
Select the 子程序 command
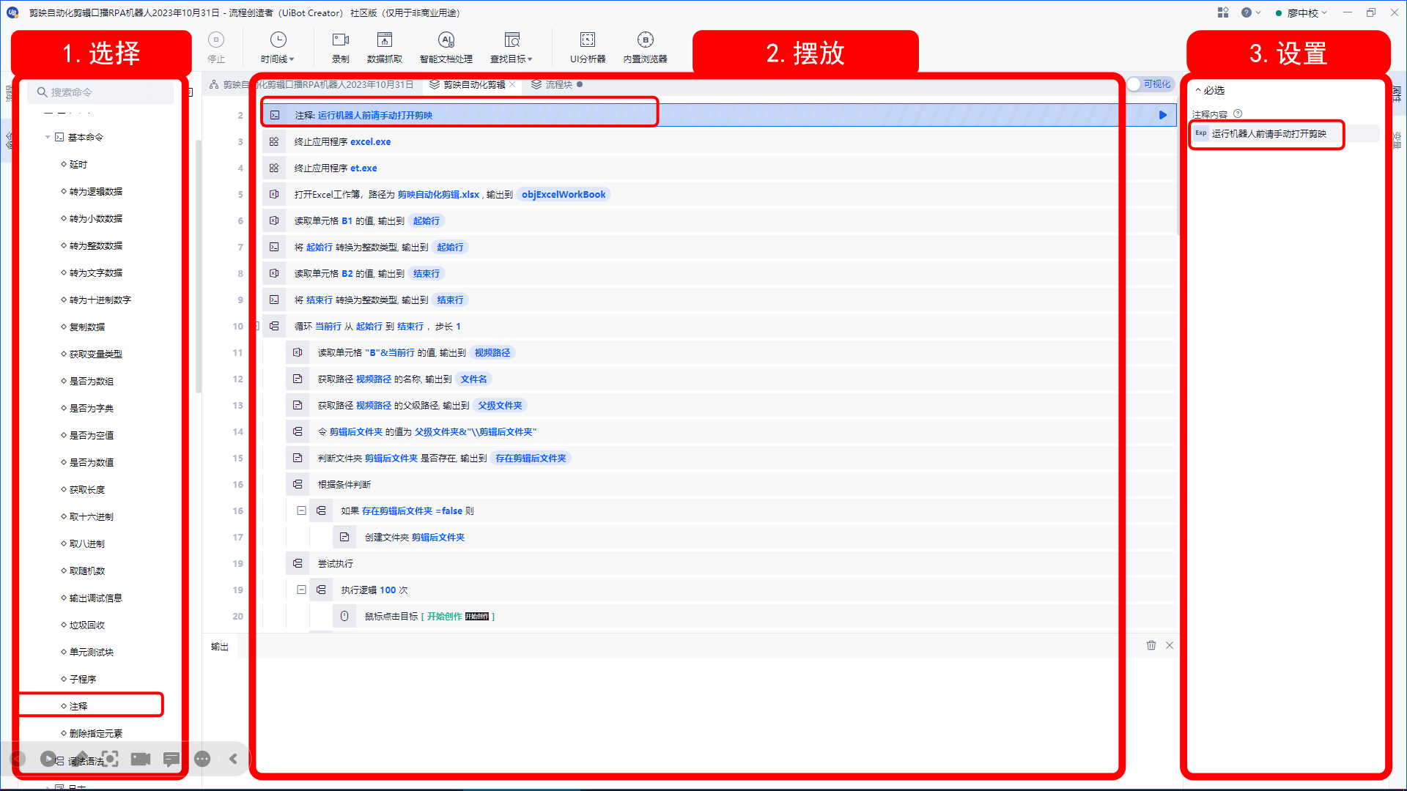[83, 679]
